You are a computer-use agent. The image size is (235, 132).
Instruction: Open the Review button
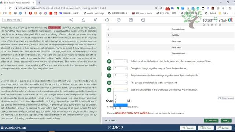[206, 128]
